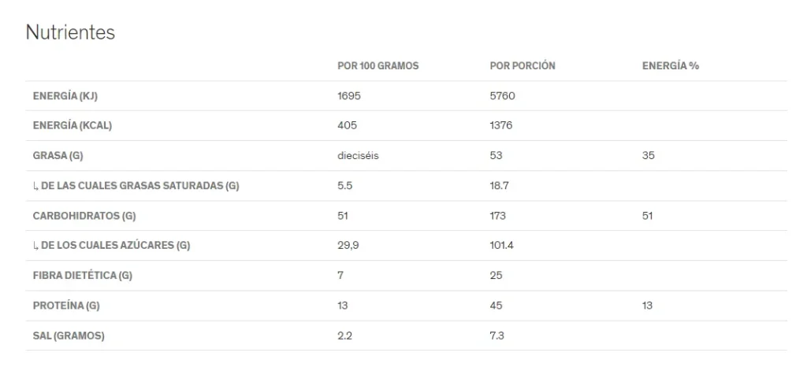Select the POR 100 GRAMOS column header
This screenshot has height=386, width=807.
(x=377, y=66)
